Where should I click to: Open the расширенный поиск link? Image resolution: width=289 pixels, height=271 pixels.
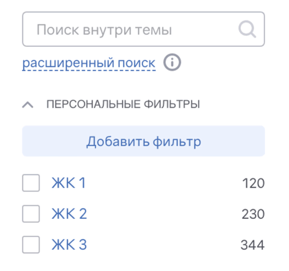pos(89,63)
